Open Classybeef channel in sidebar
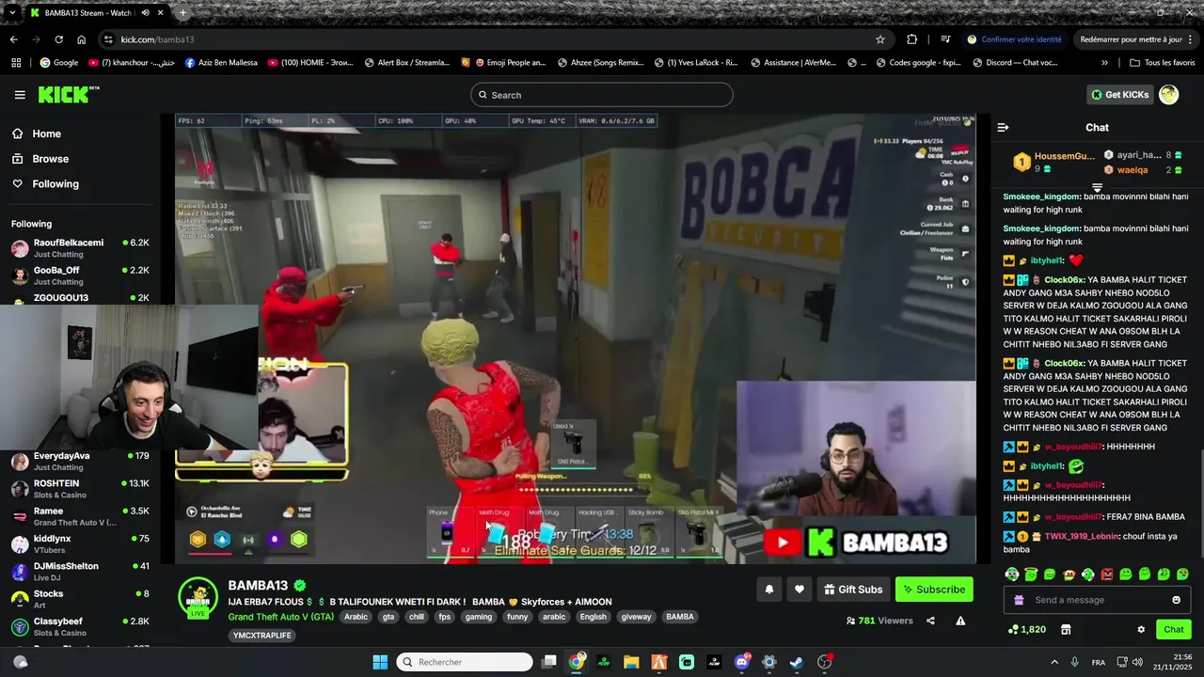 [80, 626]
